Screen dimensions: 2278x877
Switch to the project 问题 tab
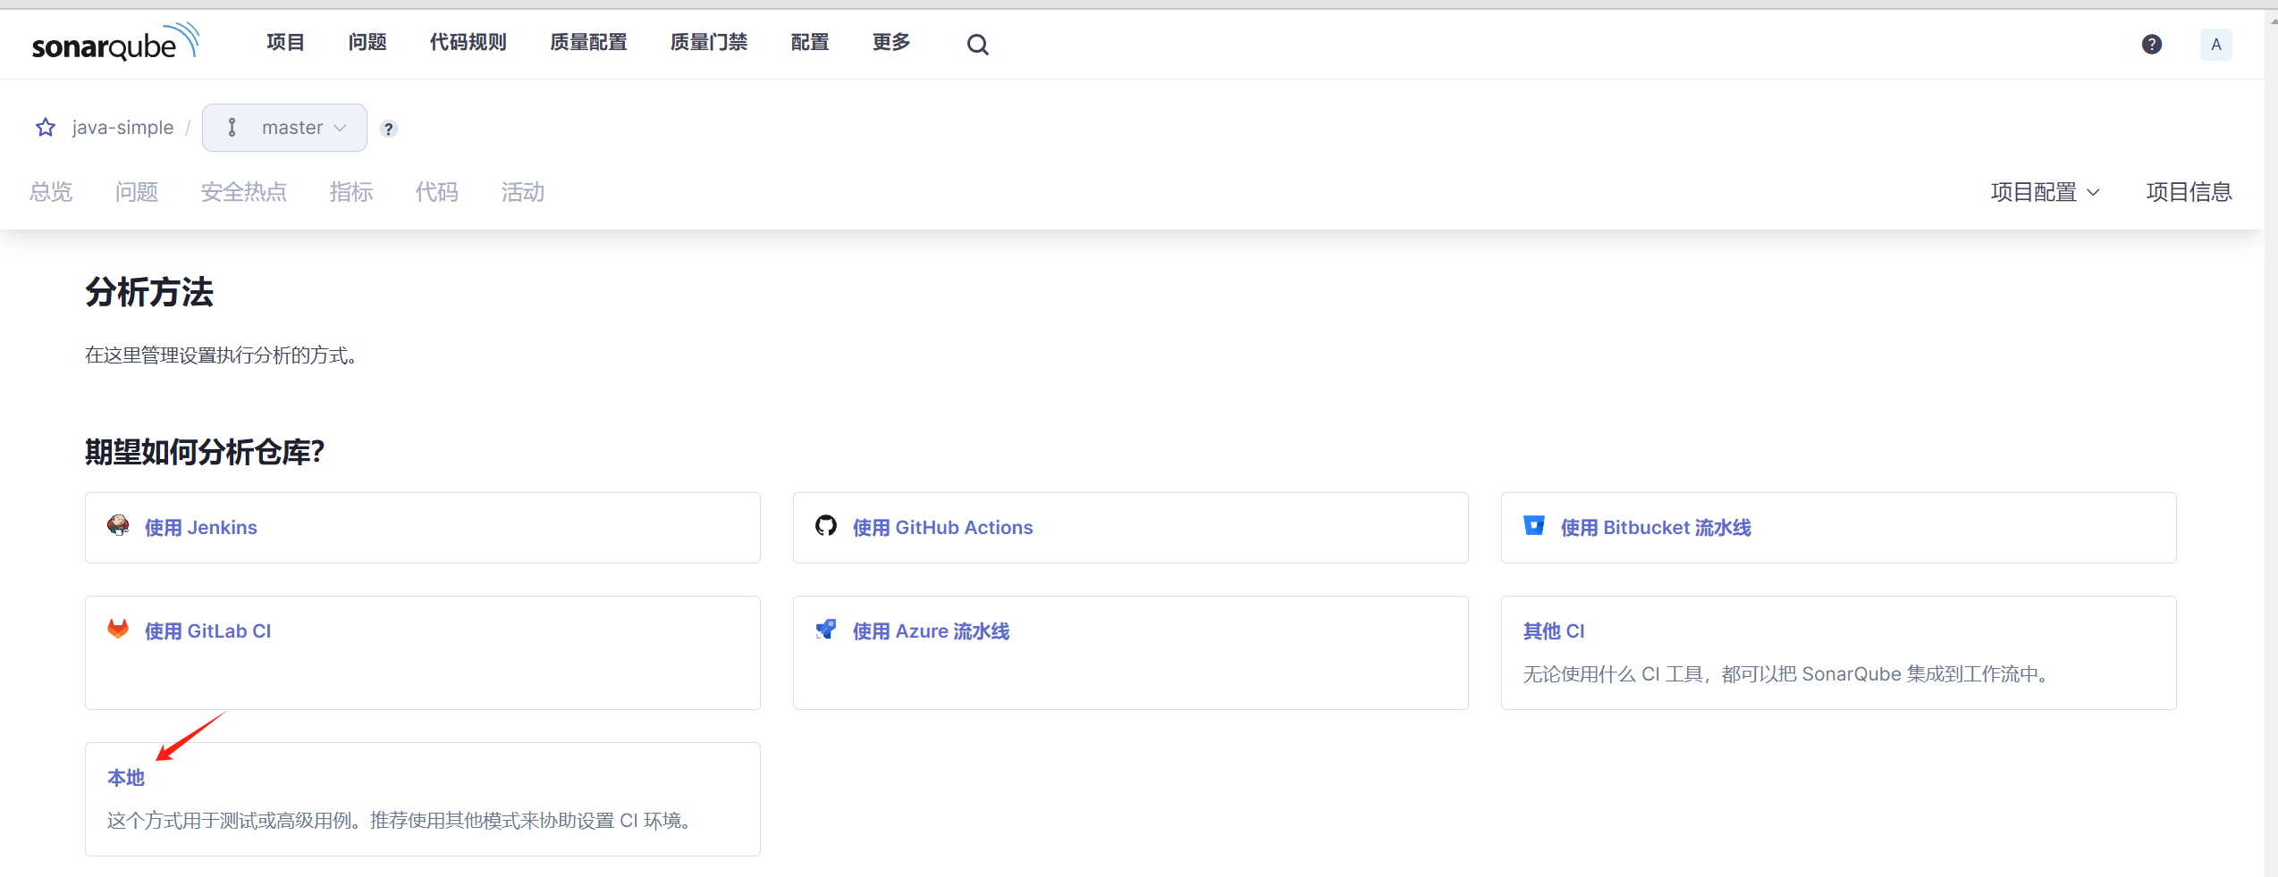[x=137, y=192]
